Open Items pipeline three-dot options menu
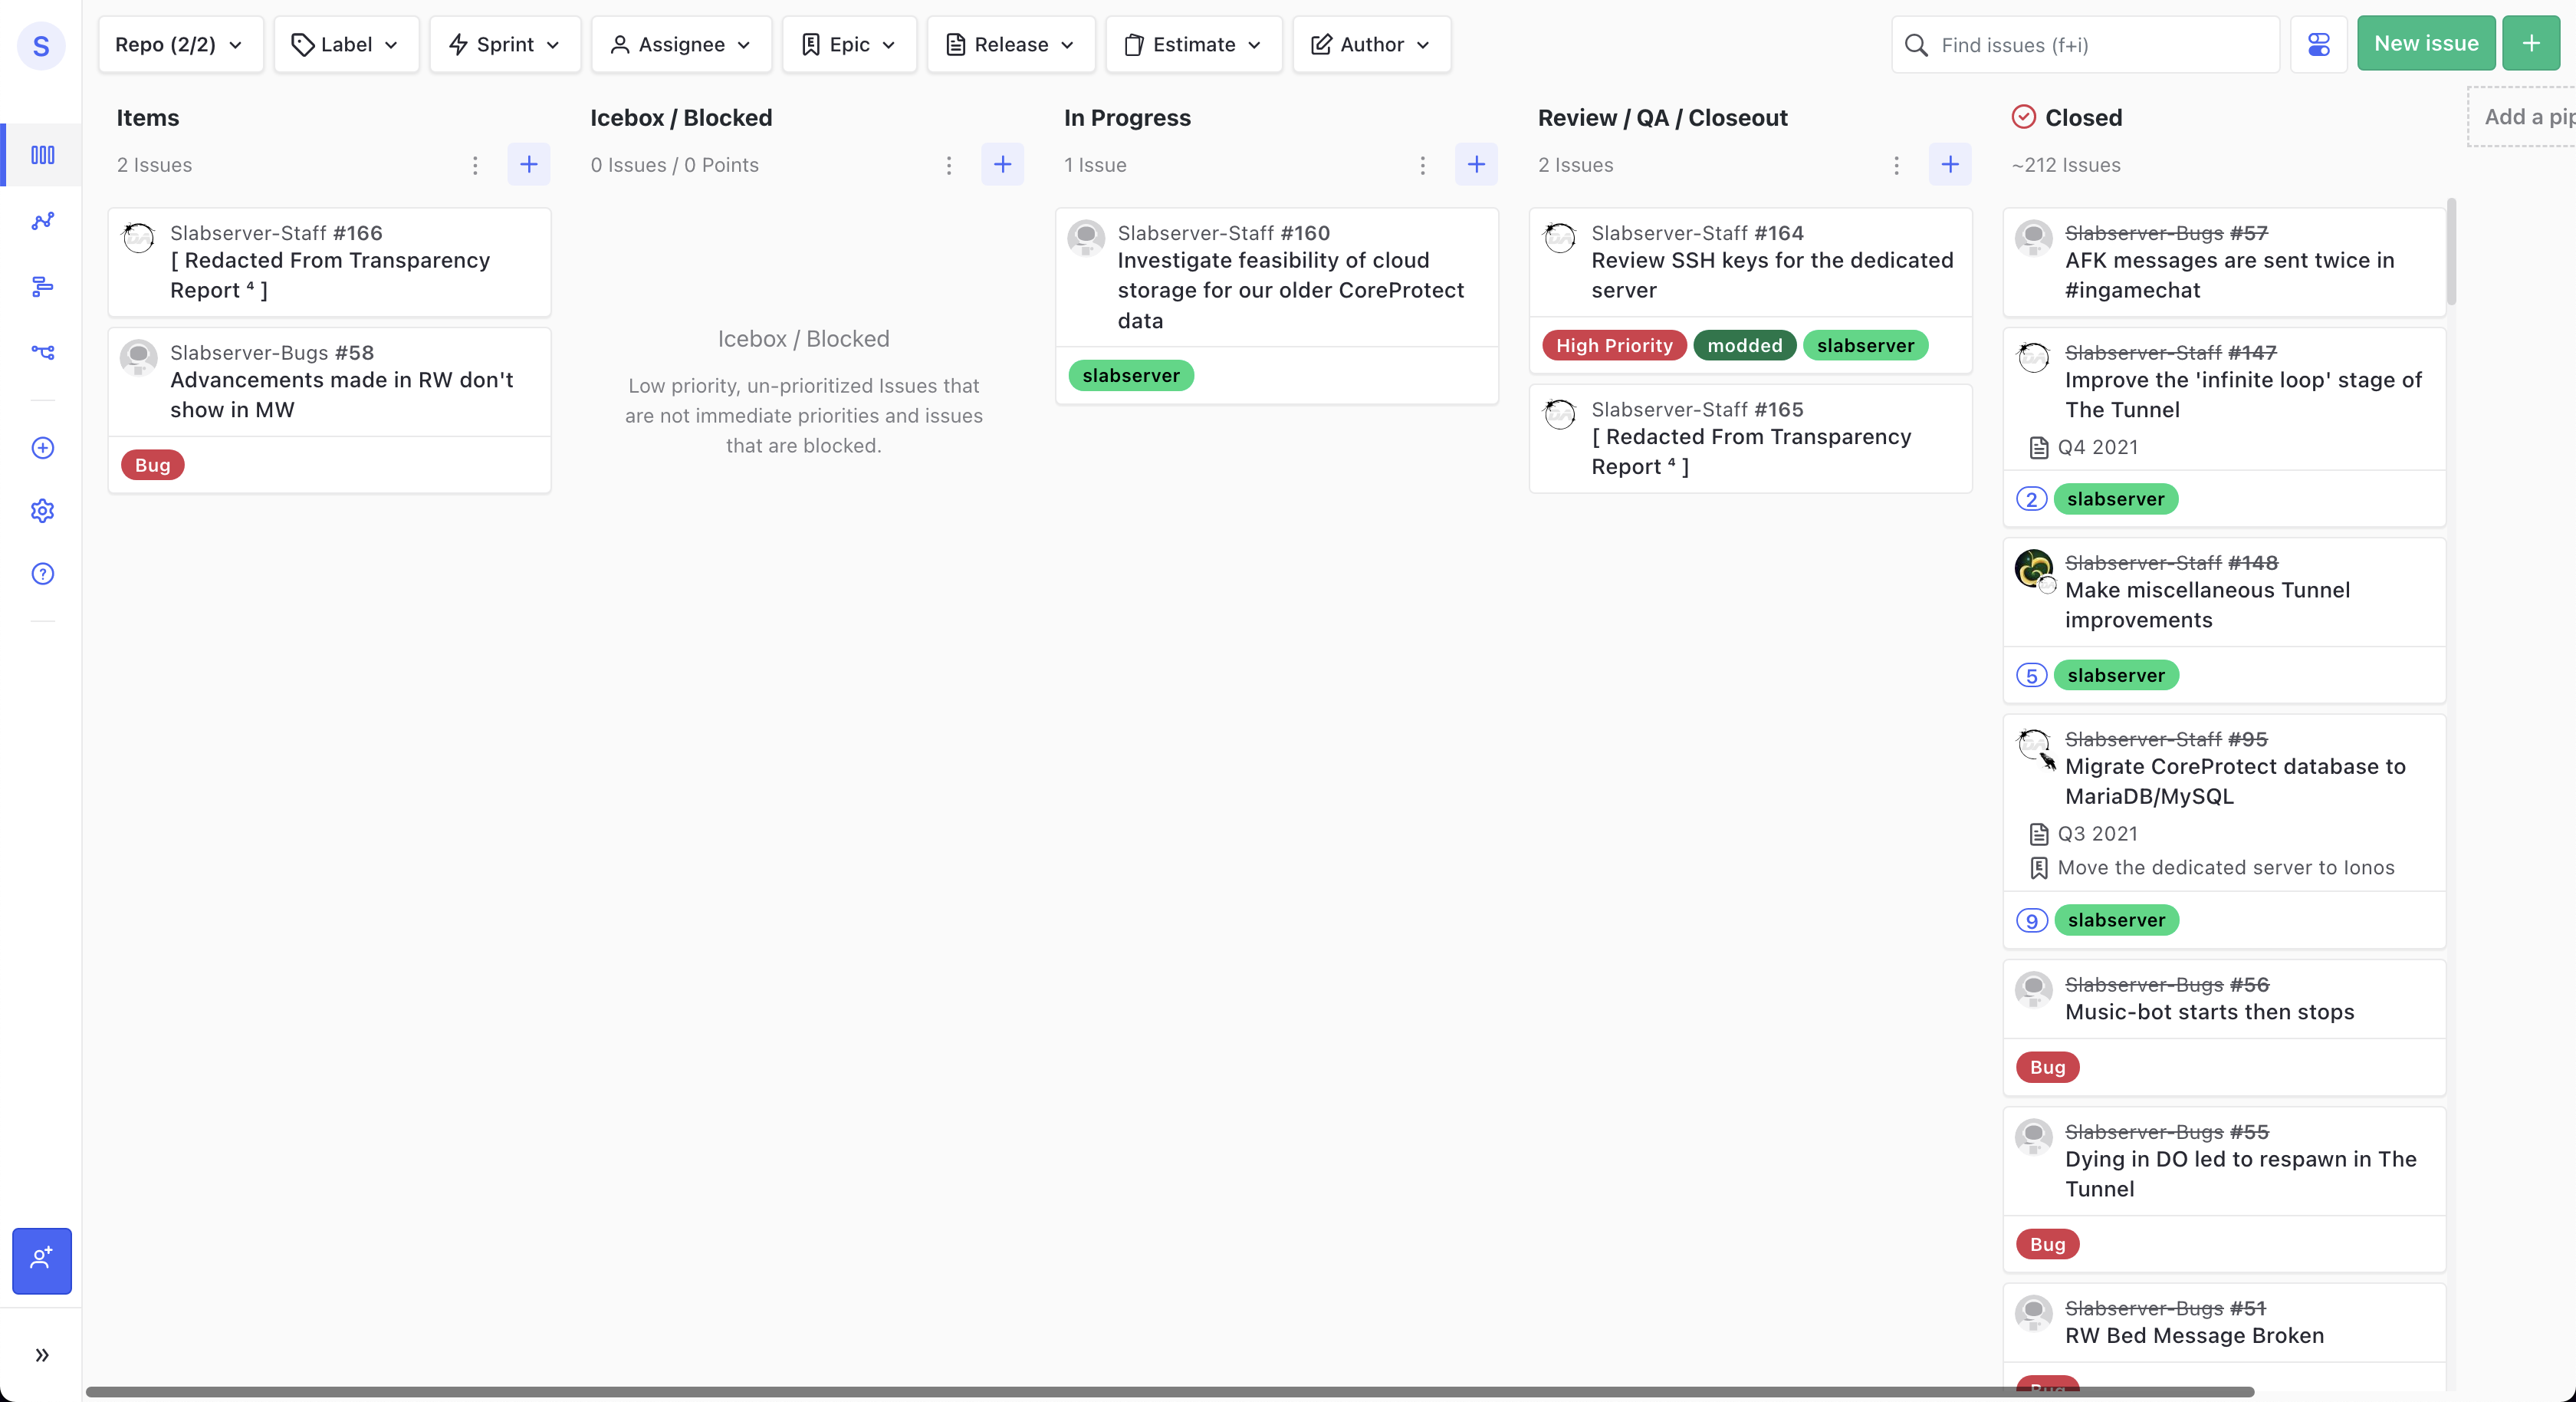2576x1402 pixels. click(475, 165)
